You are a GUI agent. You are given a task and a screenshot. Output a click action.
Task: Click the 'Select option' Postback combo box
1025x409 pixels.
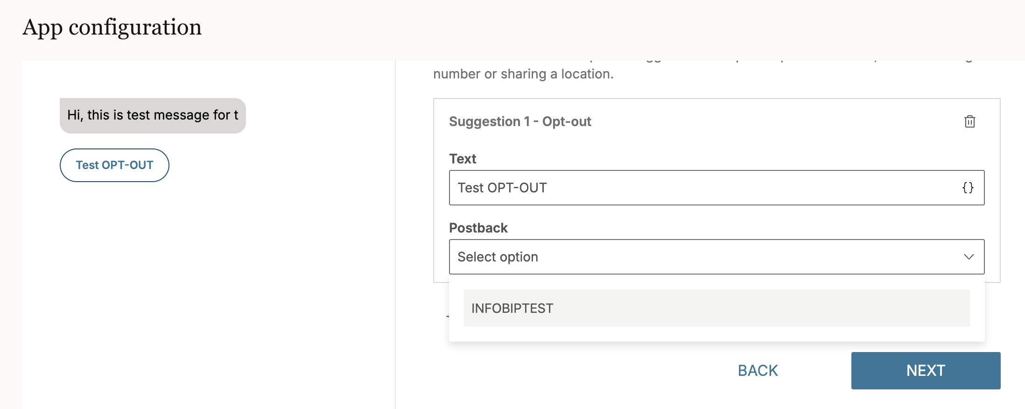(700, 257)
